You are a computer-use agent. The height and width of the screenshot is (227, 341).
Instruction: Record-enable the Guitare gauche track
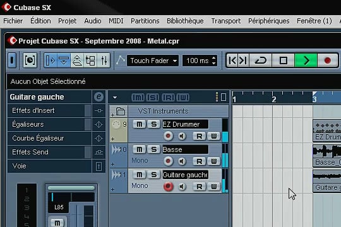coord(168,187)
